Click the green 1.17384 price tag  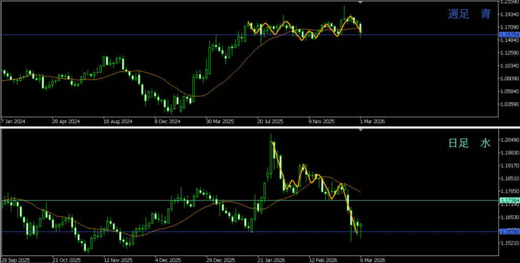[508, 201]
